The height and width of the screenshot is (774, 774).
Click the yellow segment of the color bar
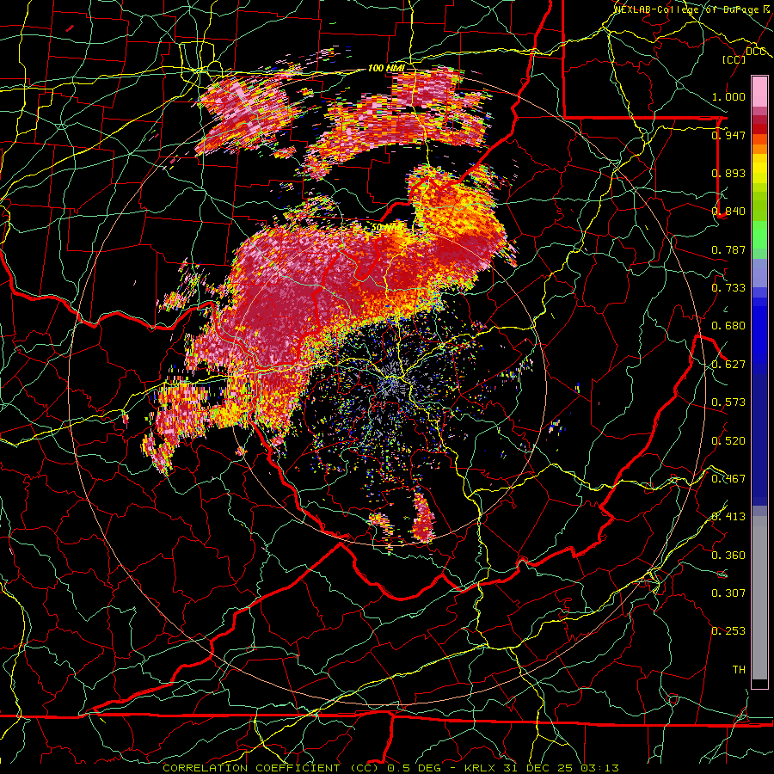[x=759, y=169]
